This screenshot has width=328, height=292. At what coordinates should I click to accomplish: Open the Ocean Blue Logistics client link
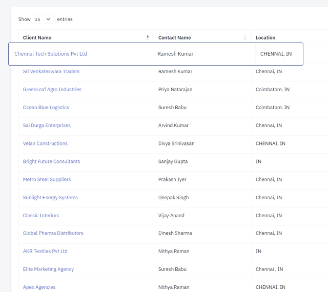pyautogui.click(x=46, y=108)
